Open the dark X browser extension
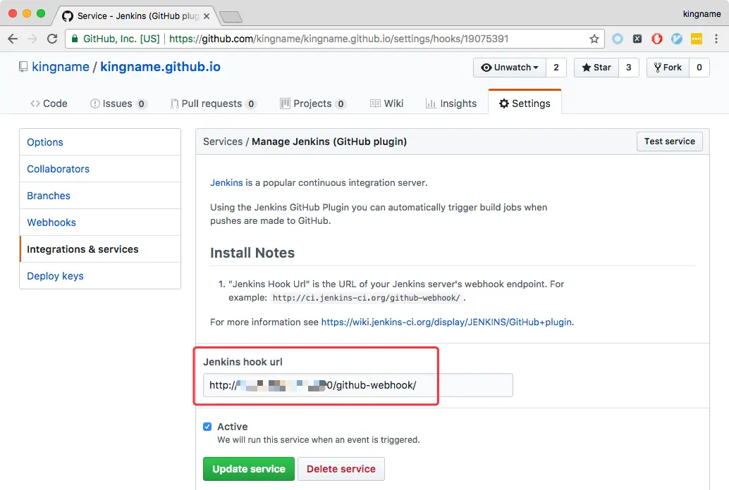Viewport: 729px width, 490px height. point(637,39)
